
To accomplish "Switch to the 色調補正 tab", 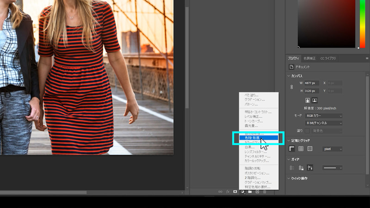I will pos(309,58).
